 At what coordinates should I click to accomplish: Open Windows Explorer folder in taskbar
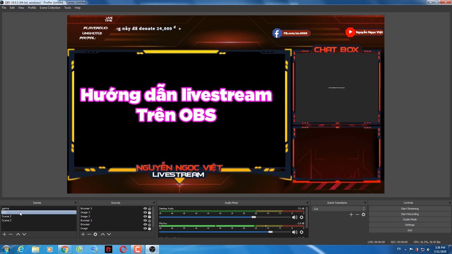click(x=35, y=249)
